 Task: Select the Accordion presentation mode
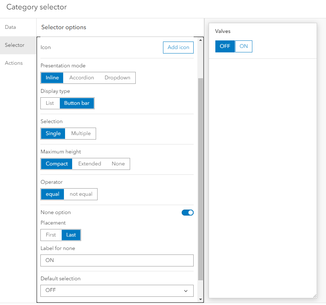[x=81, y=77]
